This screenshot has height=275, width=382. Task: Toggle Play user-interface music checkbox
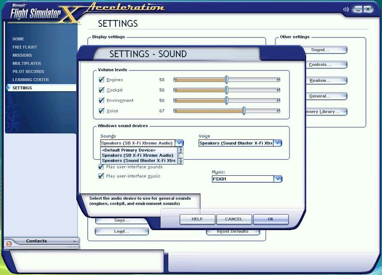101,176
